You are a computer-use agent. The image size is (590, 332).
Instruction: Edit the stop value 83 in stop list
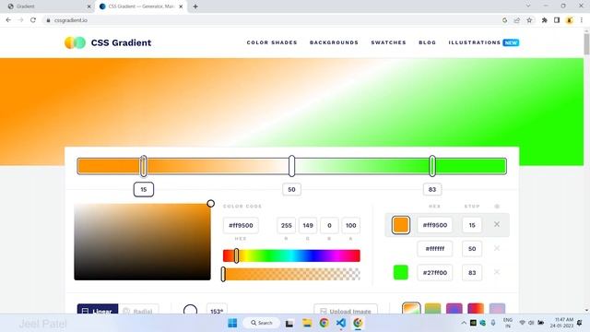coord(472,272)
